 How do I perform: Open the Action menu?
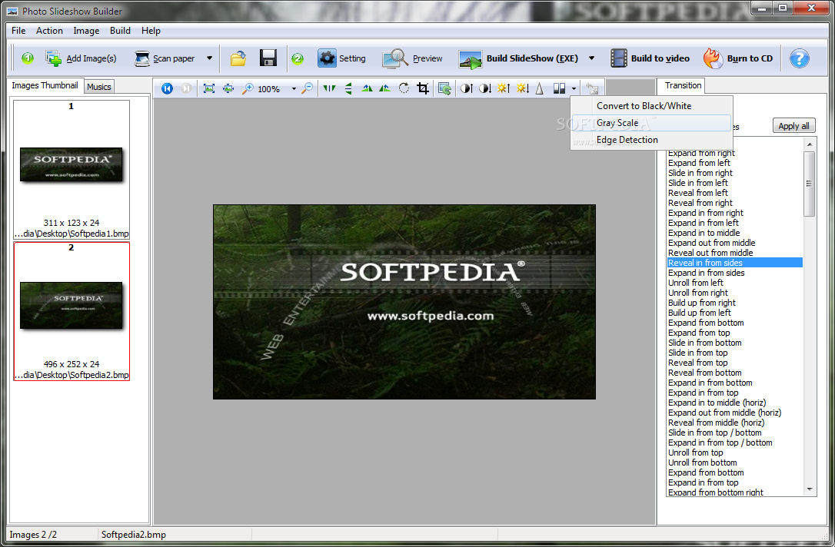tap(49, 31)
